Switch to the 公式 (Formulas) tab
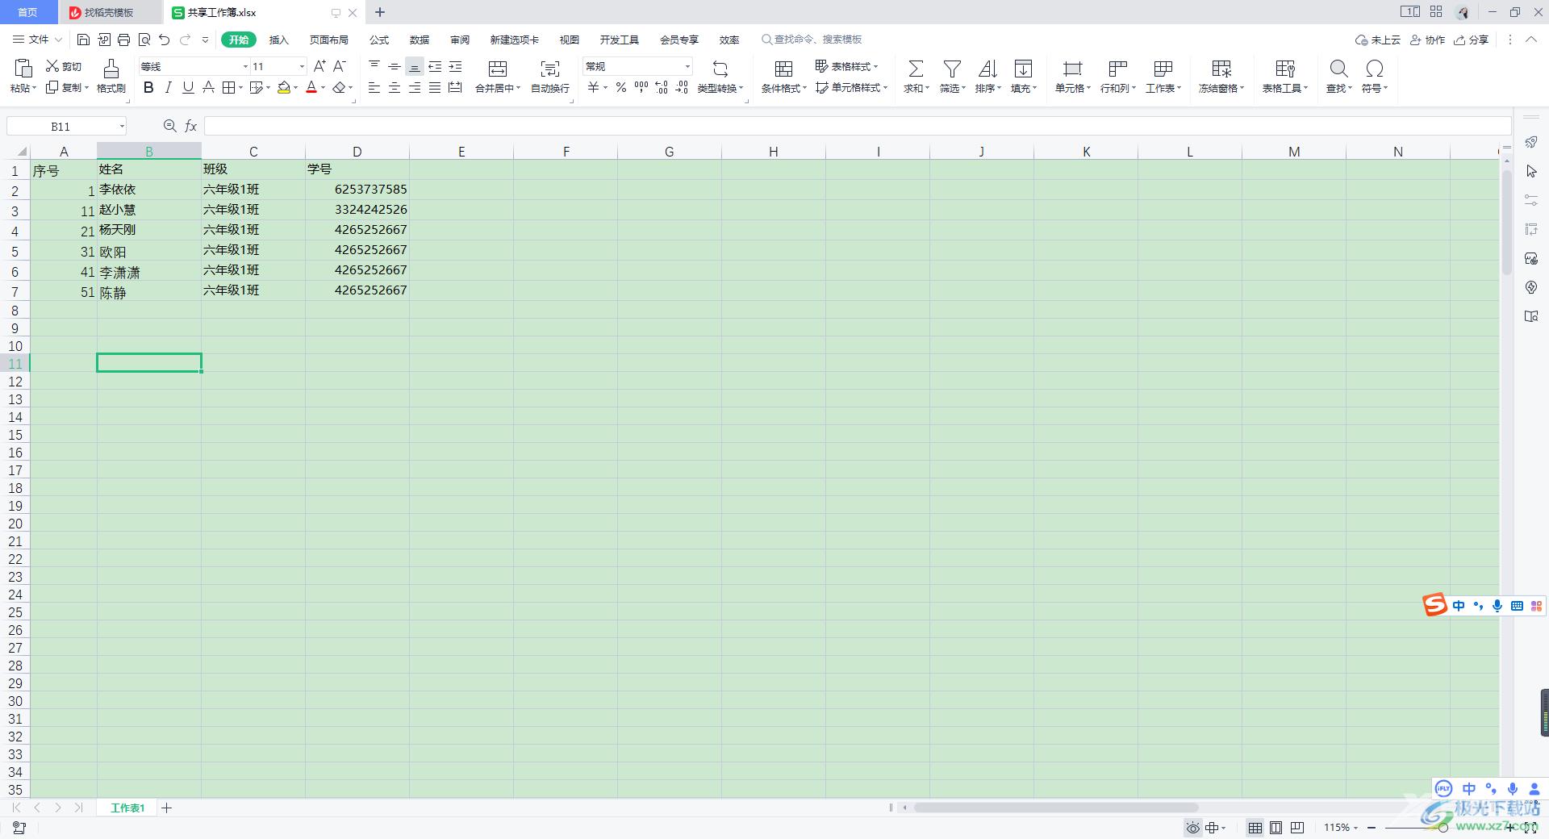The width and height of the screenshot is (1549, 839). click(379, 40)
